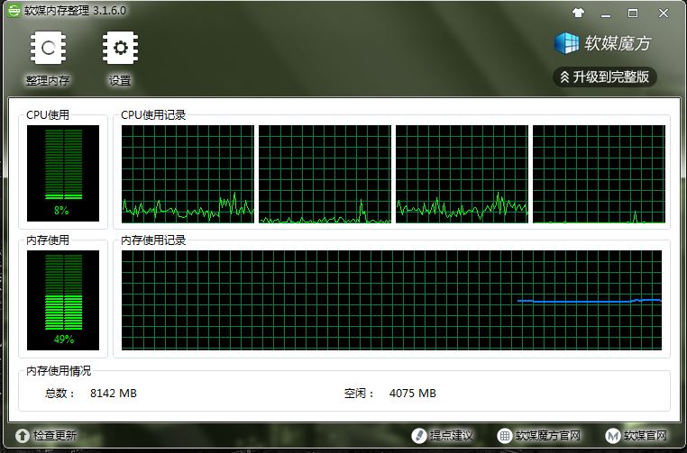Minimize the 软媒内存整理 window

coord(606,14)
